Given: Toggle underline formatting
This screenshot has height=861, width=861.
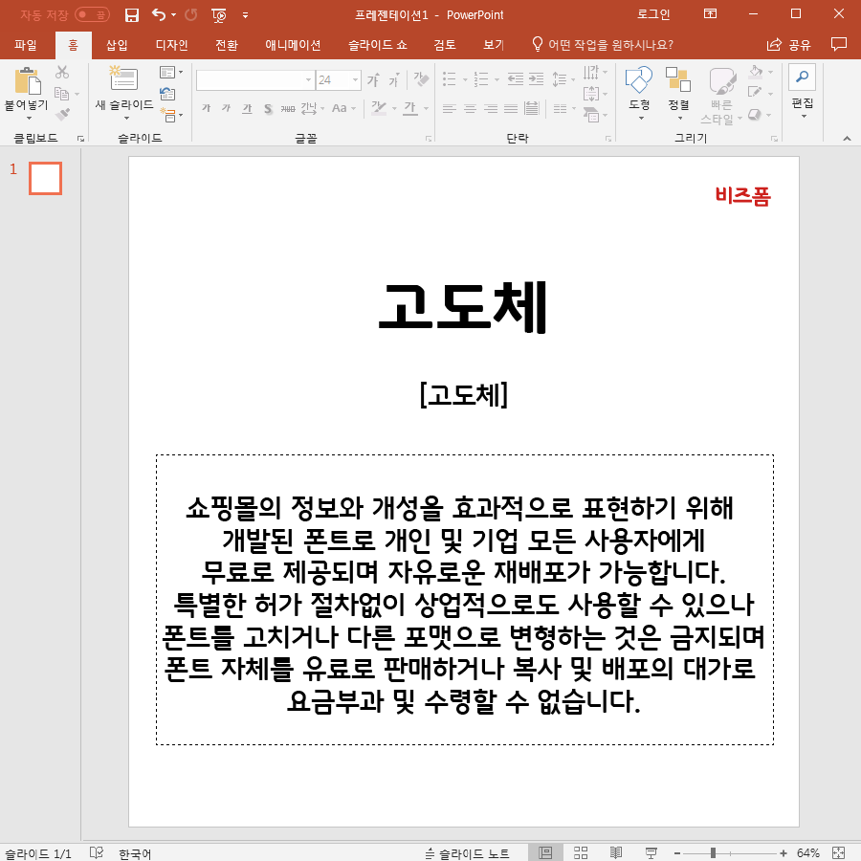Looking at the screenshot, I should 246,109.
